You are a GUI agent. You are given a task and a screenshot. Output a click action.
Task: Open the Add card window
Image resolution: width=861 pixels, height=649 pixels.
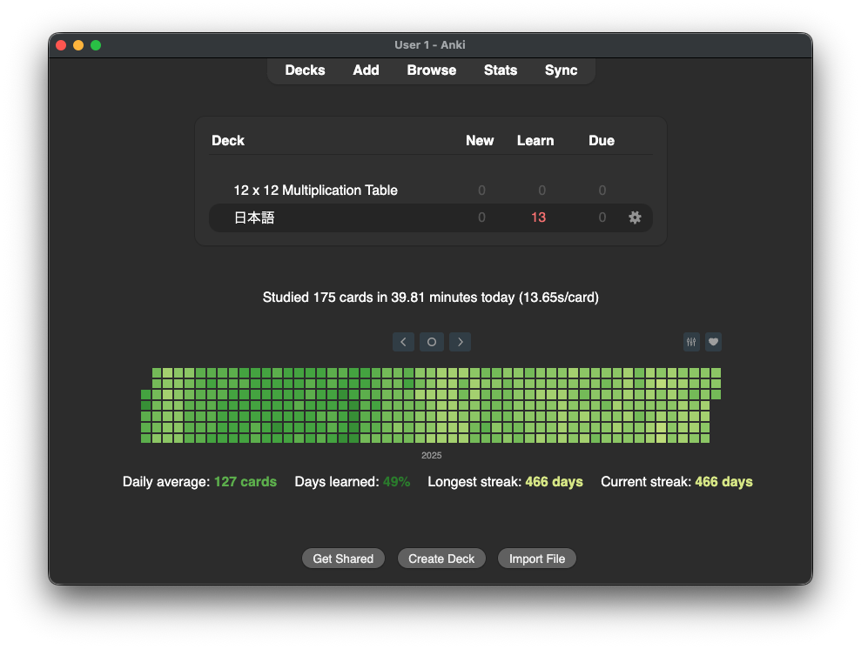[x=366, y=70]
